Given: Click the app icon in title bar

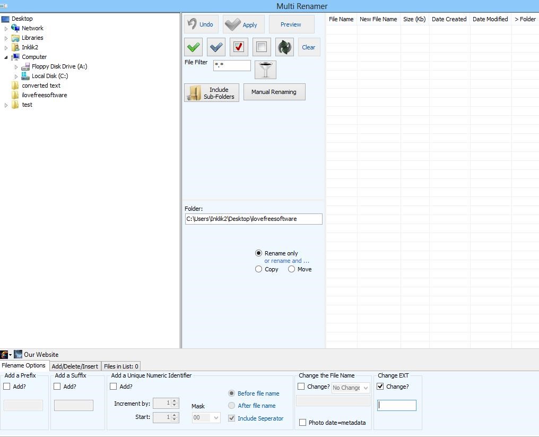Looking at the screenshot, I should (x=4, y=6).
